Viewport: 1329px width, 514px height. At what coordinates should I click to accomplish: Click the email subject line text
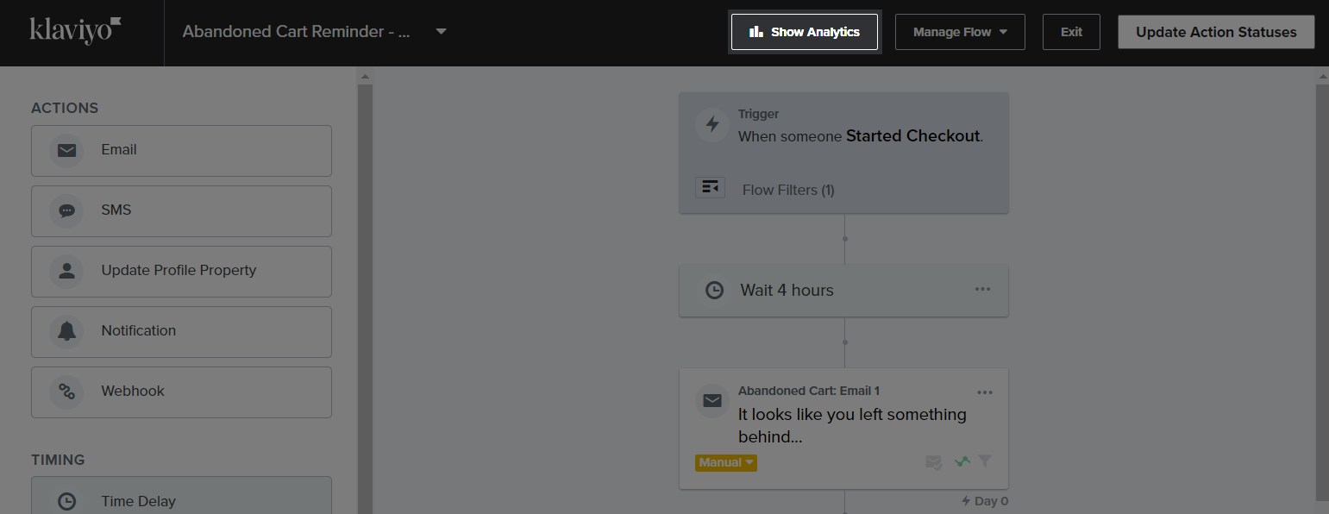coord(852,426)
